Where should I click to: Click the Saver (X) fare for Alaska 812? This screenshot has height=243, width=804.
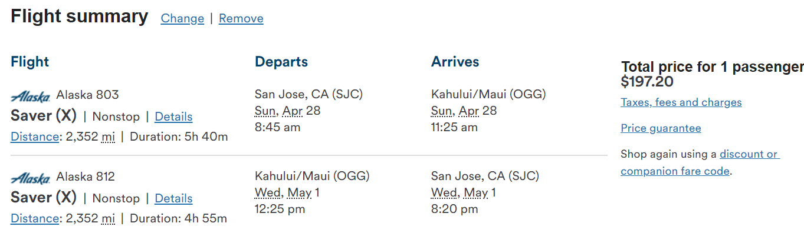pyautogui.click(x=44, y=198)
